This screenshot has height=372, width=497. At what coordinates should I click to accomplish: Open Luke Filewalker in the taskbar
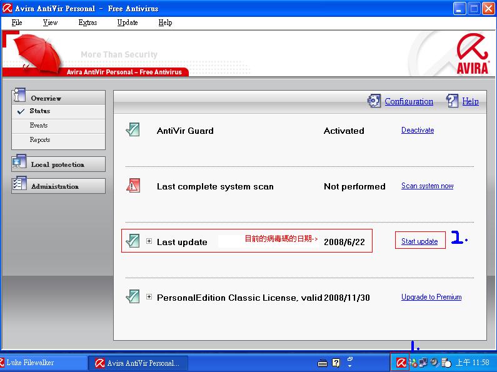point(43,363)
